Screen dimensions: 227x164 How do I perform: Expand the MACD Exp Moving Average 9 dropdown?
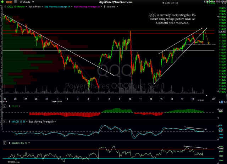click(55, 121)
